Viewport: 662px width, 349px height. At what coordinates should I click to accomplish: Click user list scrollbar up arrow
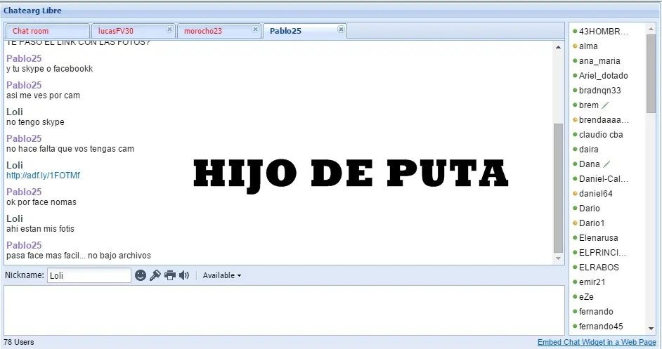click(651, 29)
